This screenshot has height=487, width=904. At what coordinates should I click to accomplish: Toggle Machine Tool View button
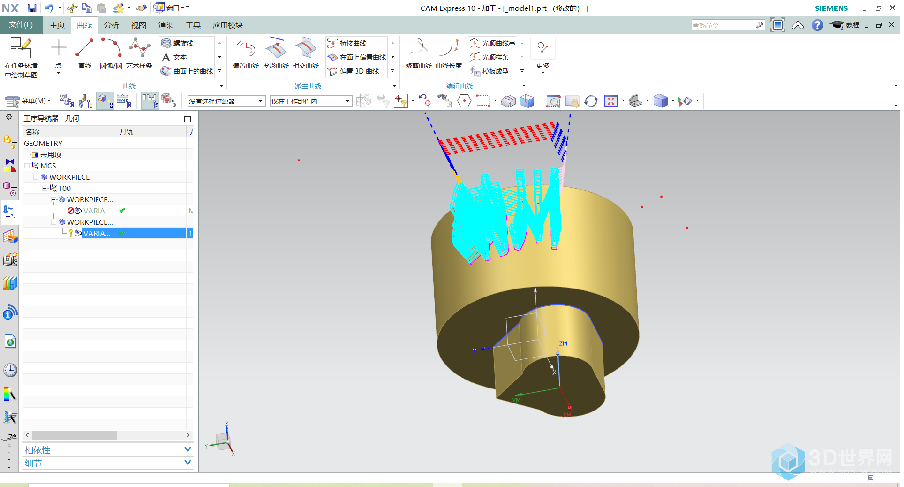pos(85,101)
